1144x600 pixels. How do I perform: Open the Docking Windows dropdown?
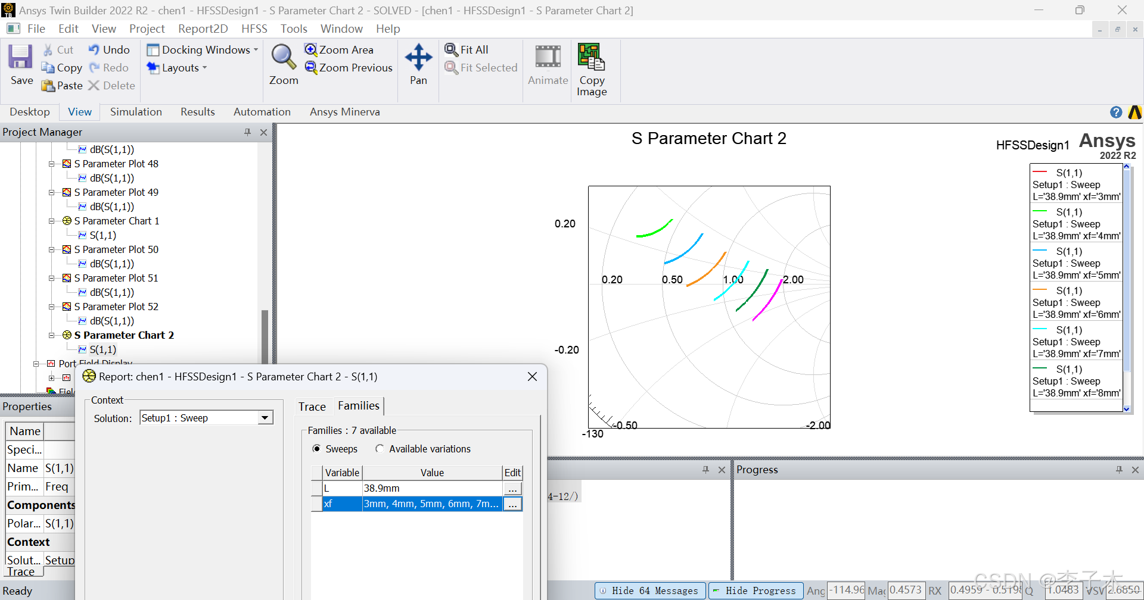coord(202,50)
